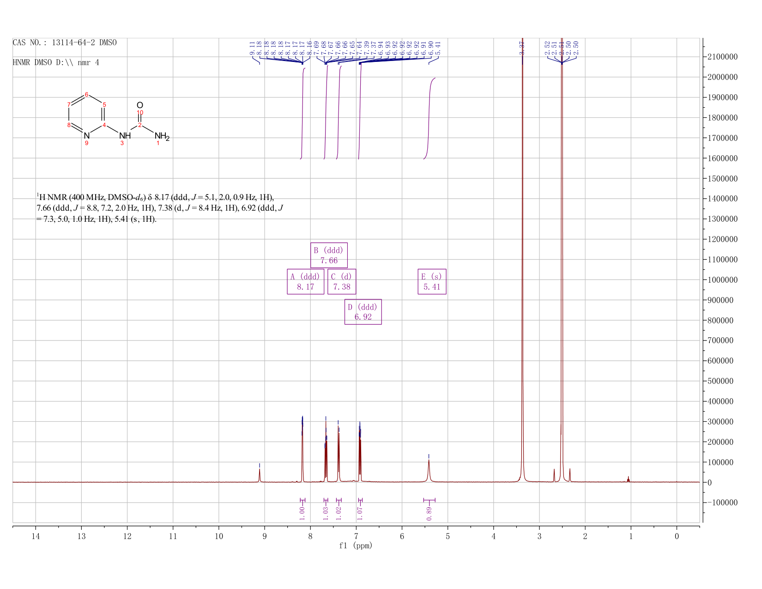Select the multiplet box B (ddd) 7.66
This screenshot has height=589, width=762.
point(329,255)
